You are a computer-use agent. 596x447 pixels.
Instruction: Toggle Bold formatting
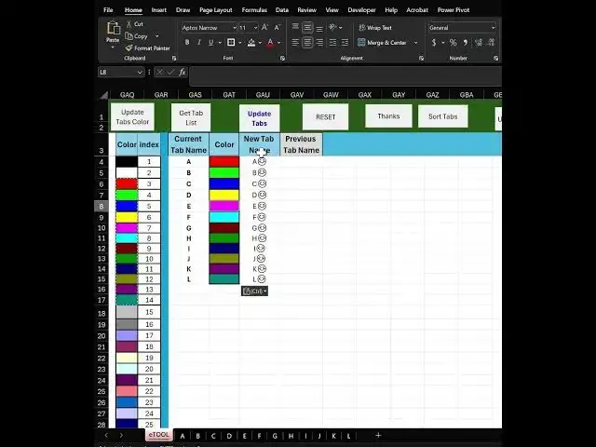pos(187,43)
